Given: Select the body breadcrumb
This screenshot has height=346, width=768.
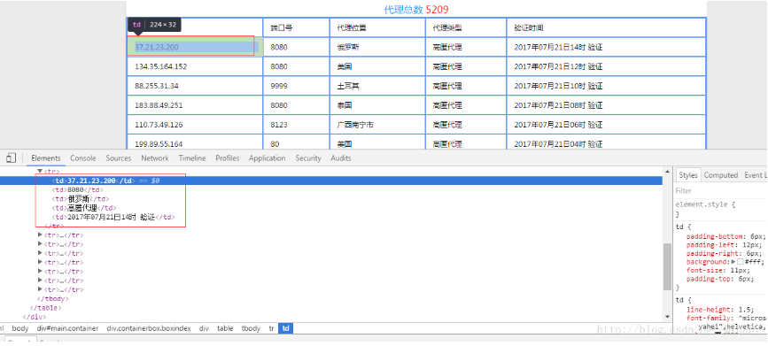Looking at the screenshot, I should pos(20,328).
